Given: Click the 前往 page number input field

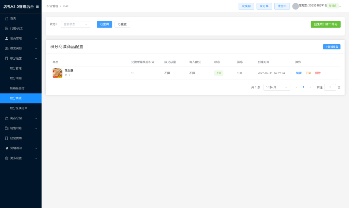Looking at the screenshot, I should [x=330, y=87].
